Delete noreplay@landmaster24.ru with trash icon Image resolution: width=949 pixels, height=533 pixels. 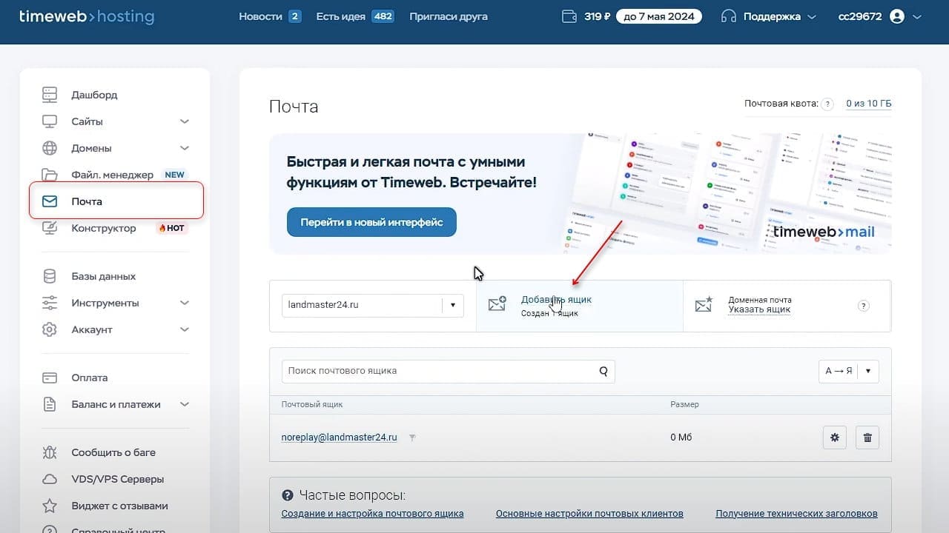coord(867,438)
